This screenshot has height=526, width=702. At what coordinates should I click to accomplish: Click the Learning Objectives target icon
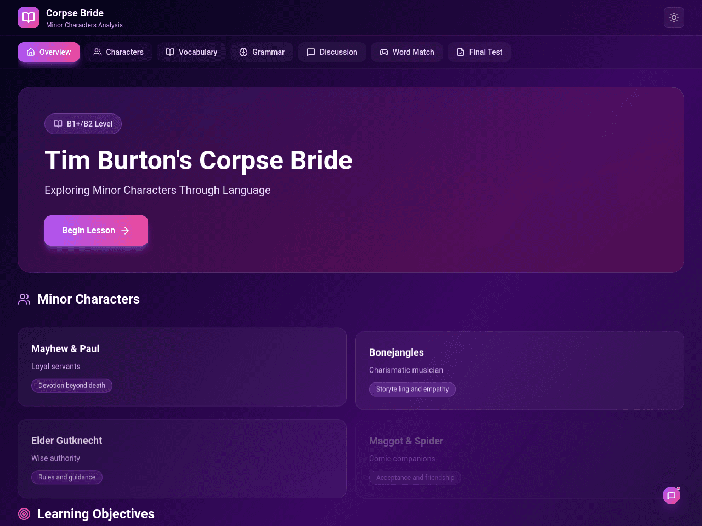(x=24, y=514)
